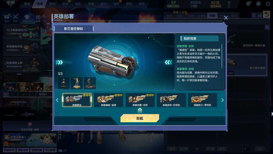The image size is (273, 154).
Task: Open the settings gear icon
Action: 258,4
